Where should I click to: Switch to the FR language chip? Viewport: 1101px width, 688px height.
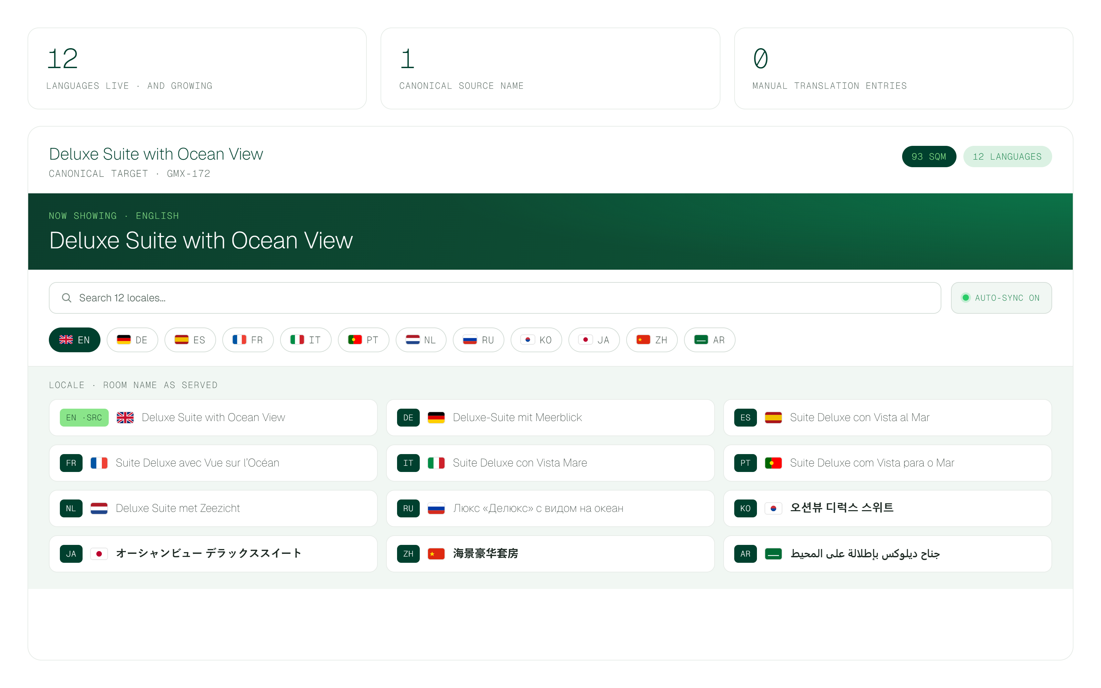tap(248, 340)
